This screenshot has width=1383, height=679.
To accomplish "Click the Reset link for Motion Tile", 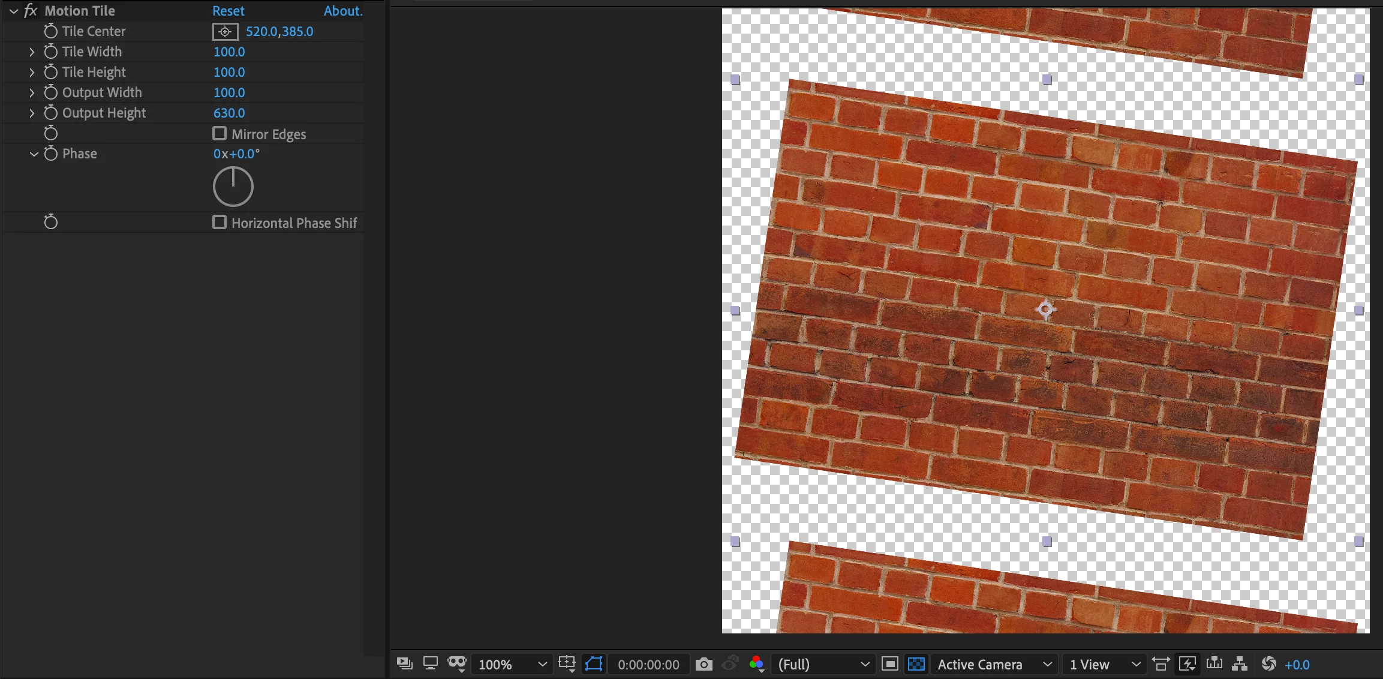I will click(228, 11).
